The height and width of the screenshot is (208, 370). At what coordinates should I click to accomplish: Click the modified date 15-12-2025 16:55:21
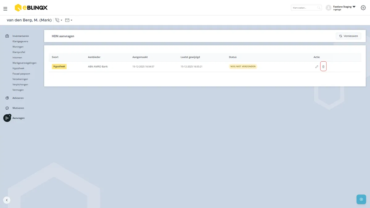pos(191,67)
